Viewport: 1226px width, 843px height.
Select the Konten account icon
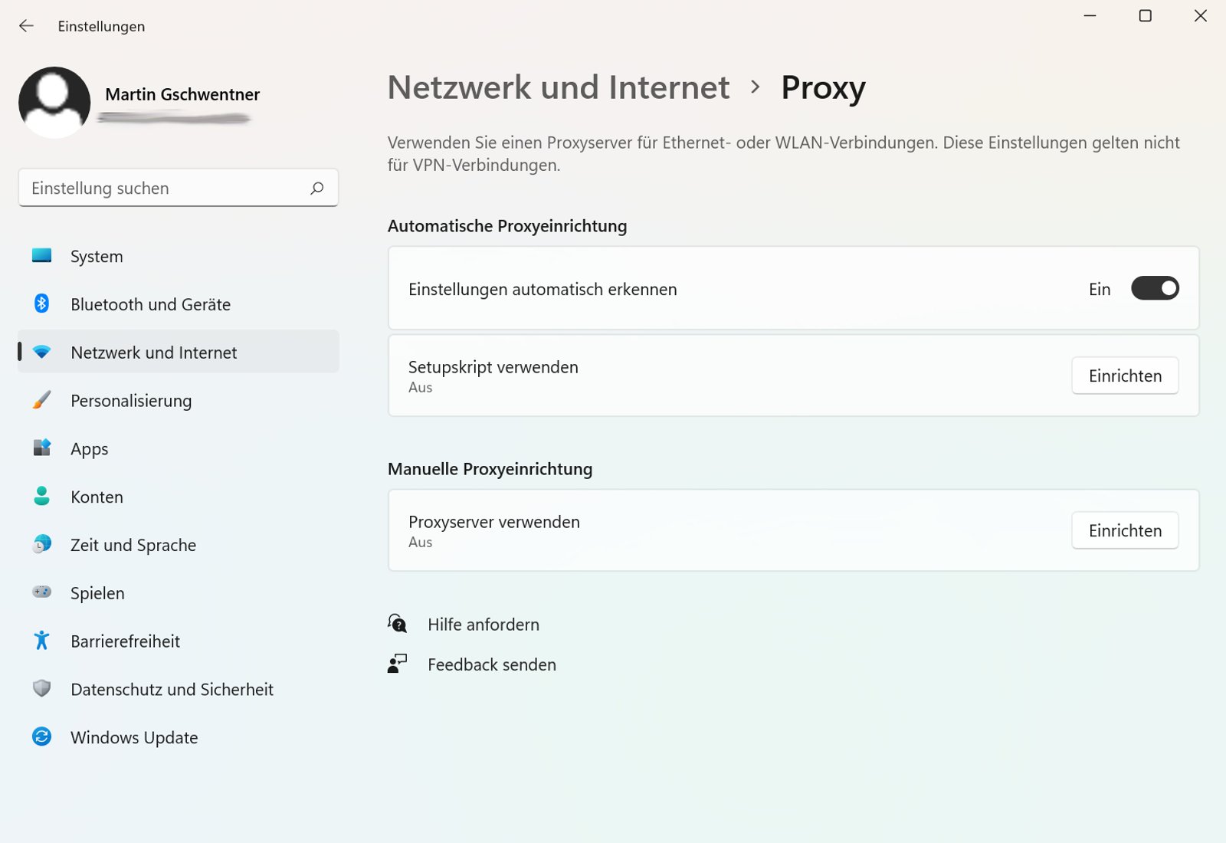point(41,497)
